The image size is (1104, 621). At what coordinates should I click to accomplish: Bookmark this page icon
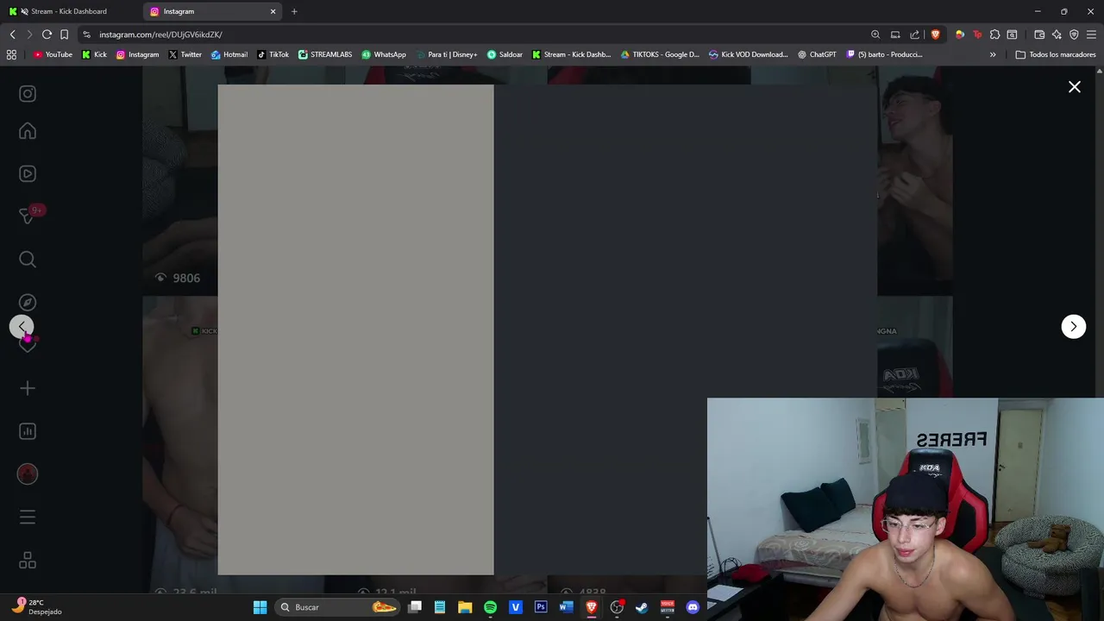click(64, 34)
